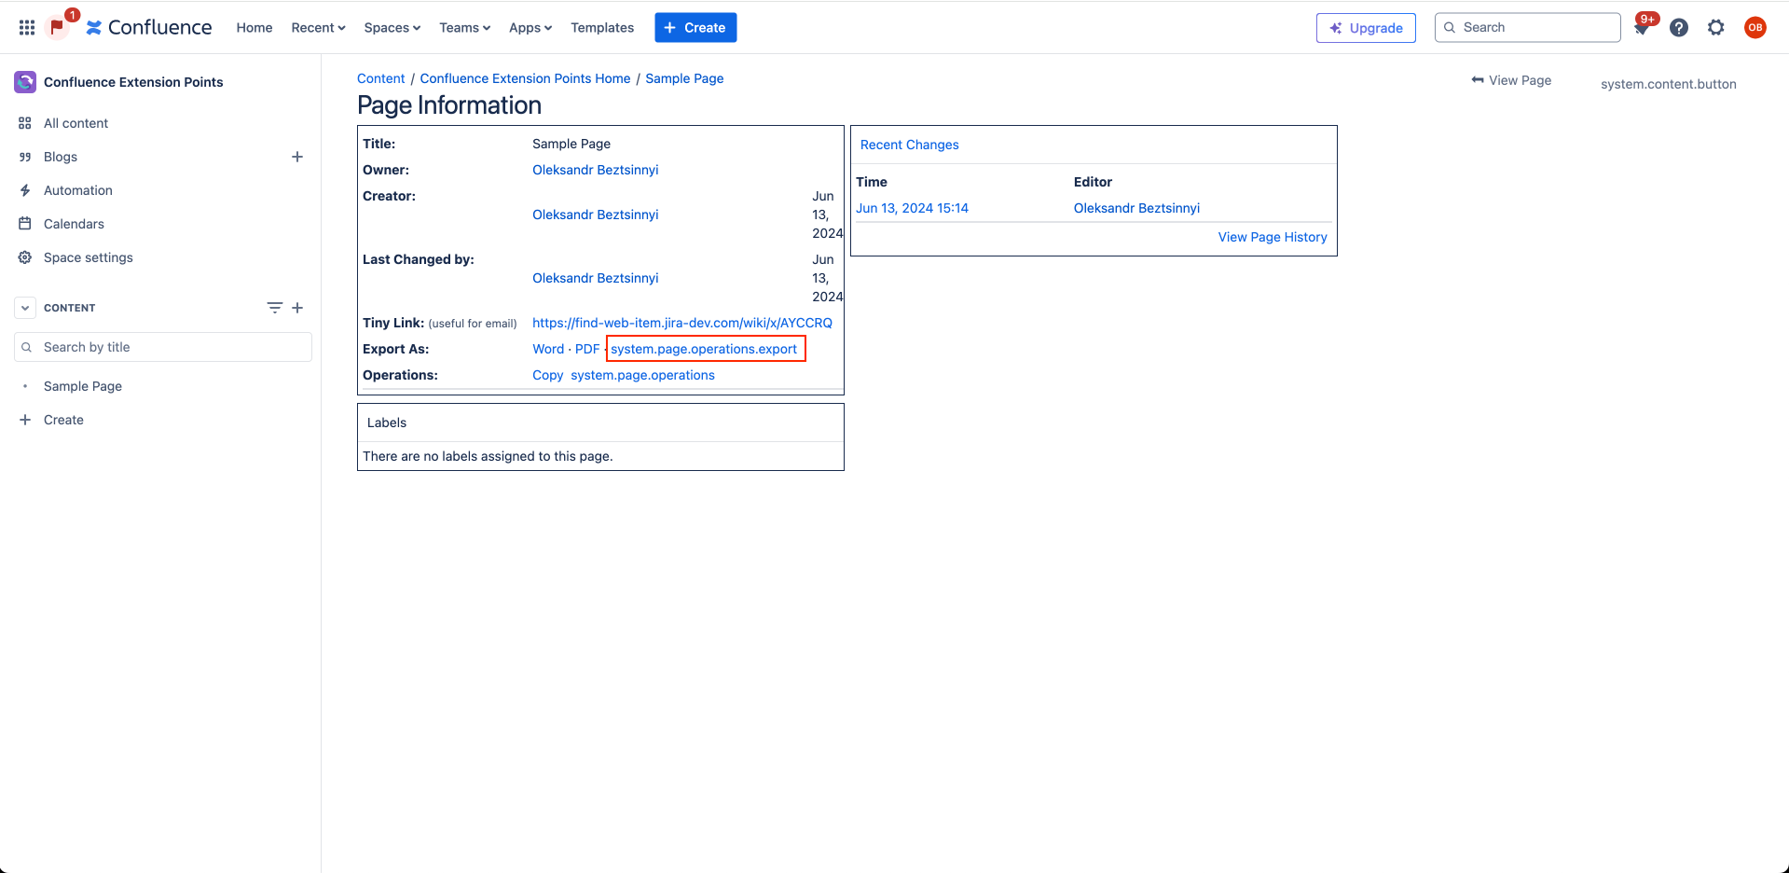Export page as PDF
The height and width of the screenshot is (873, 1789).
(x=587, y=349)
